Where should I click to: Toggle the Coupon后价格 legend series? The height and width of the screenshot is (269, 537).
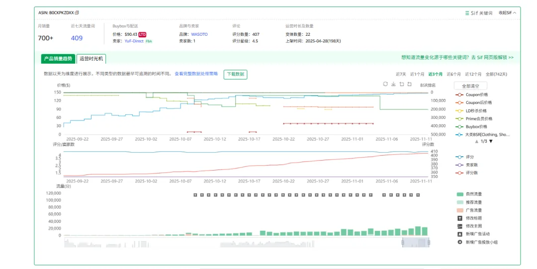coord(473,102)
